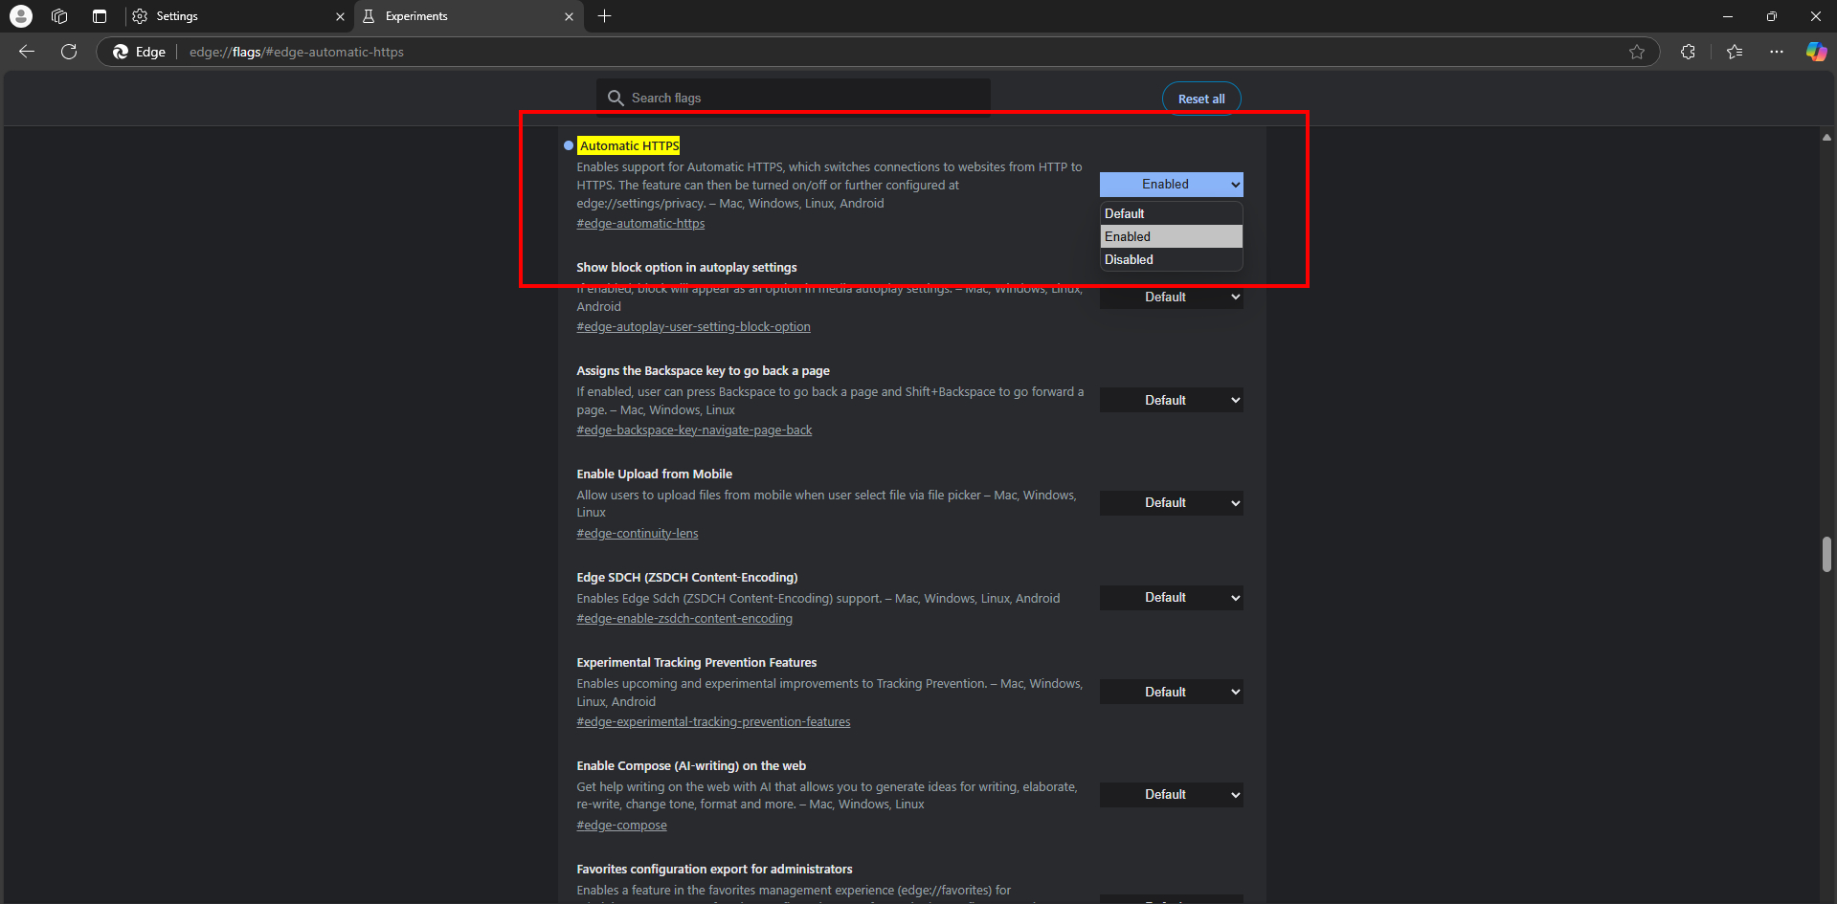Open dropdown for Experimental Tracking Prevention Features
Image resolution: width=1837 pixels, height=904 pixels.
1171,692
